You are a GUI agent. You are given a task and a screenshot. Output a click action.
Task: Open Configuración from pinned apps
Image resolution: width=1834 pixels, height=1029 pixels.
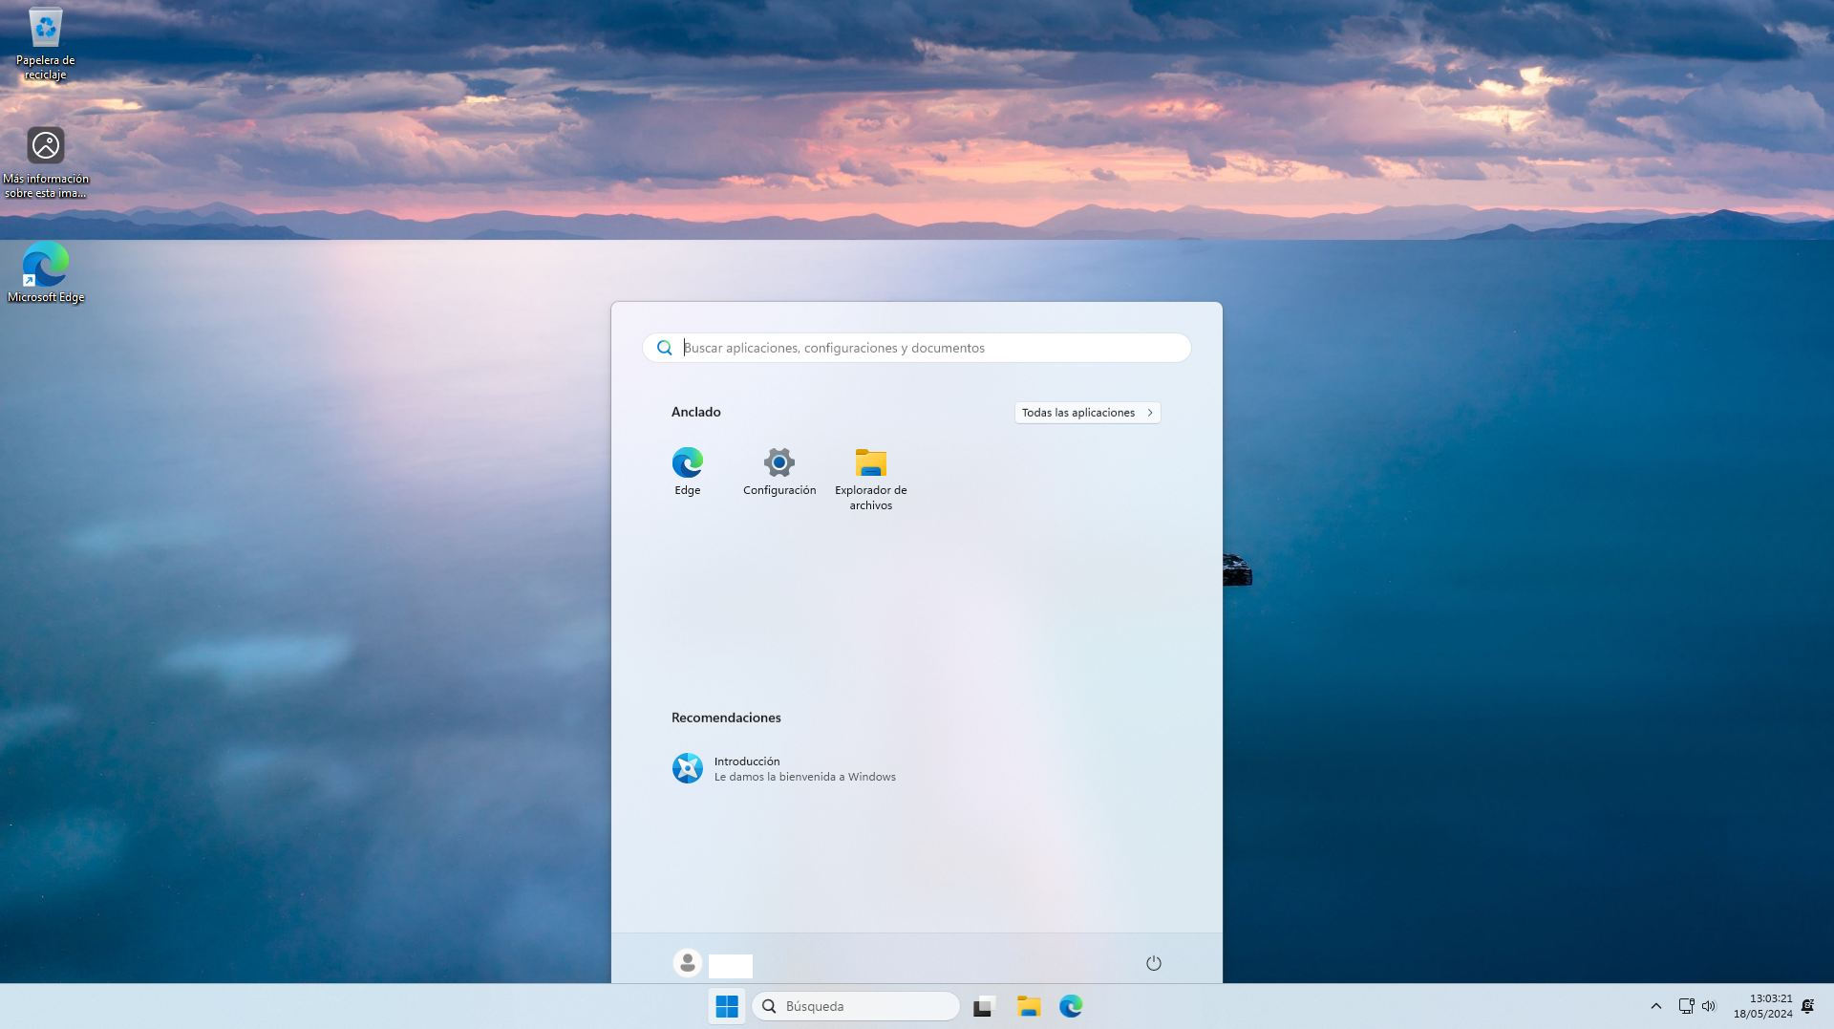pos(778,473)
